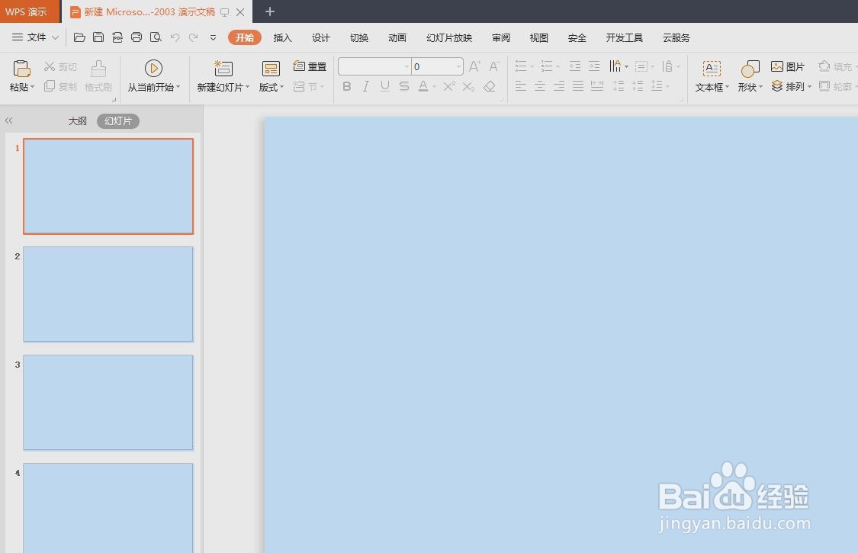Open the font name dropdown
This screenshot has width=858, height=553.
click(x=407, y=67)
